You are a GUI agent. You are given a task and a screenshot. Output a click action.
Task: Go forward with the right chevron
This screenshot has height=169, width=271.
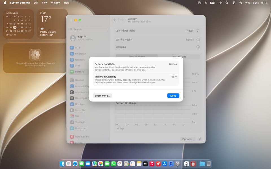[122, 20]
